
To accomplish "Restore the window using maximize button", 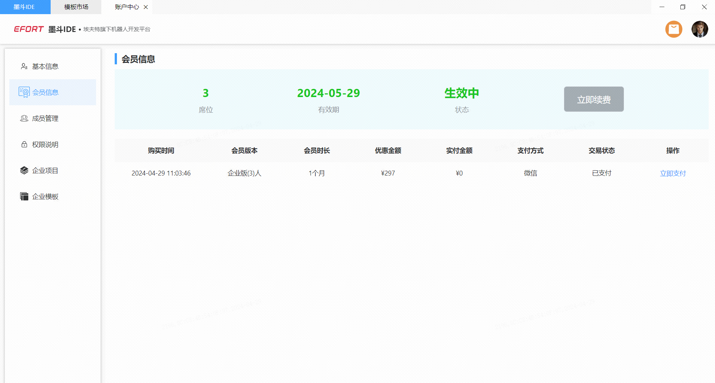I will tap(683, 7).
